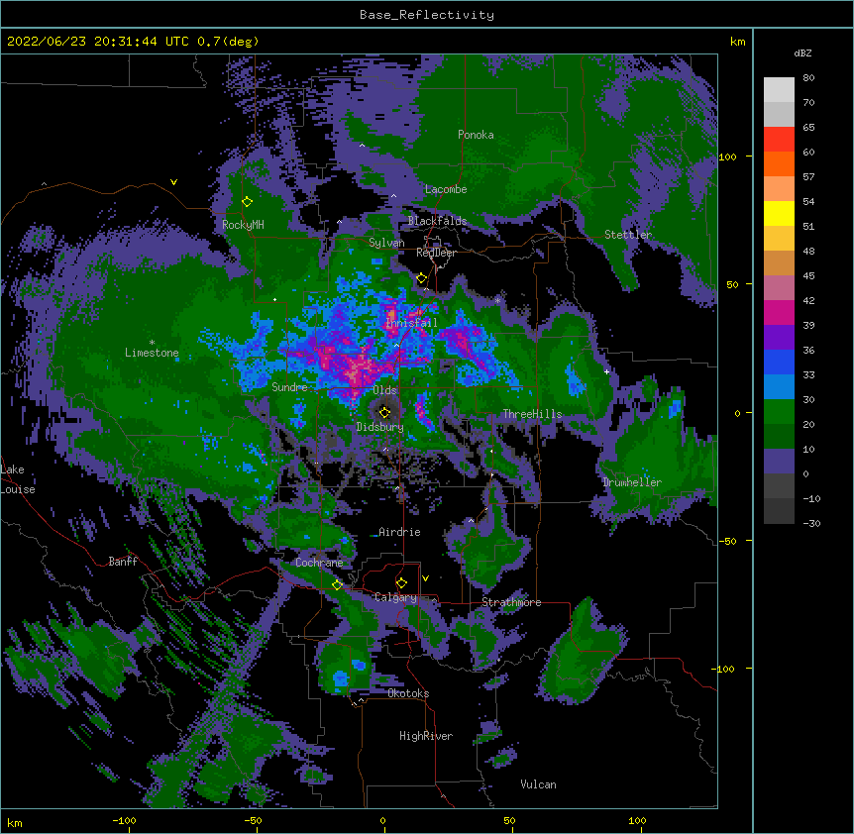Click the Ponoka city label

(x=476, y=135)
